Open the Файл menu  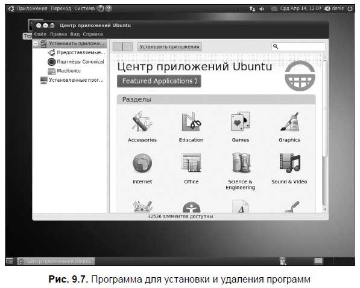click(40, 34)
